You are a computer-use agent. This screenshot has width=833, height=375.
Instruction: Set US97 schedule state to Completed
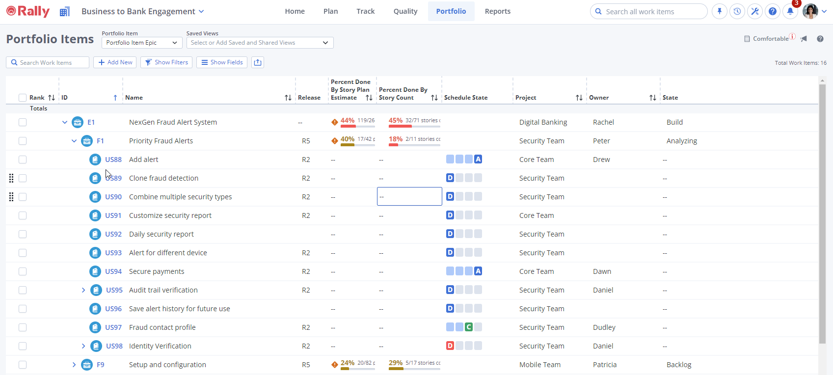pos(469,327)
